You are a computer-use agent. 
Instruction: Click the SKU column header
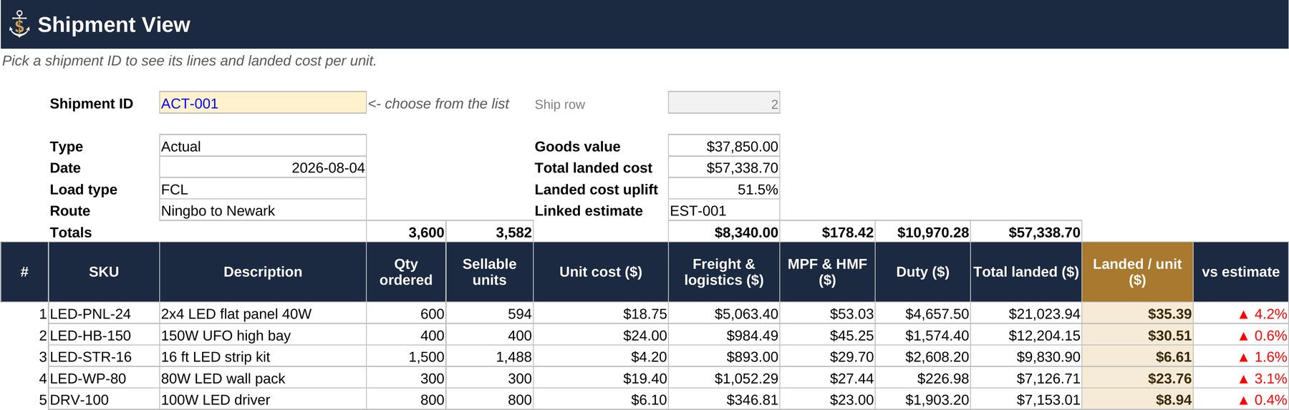tap(104, 272)
